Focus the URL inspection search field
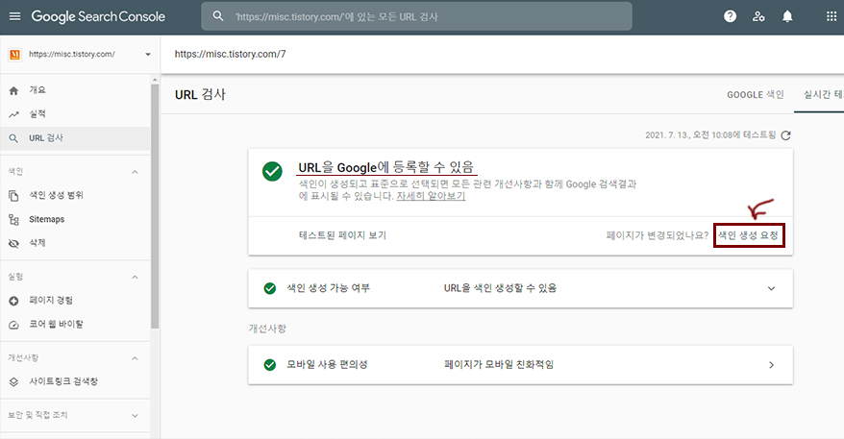 point(416,16)
